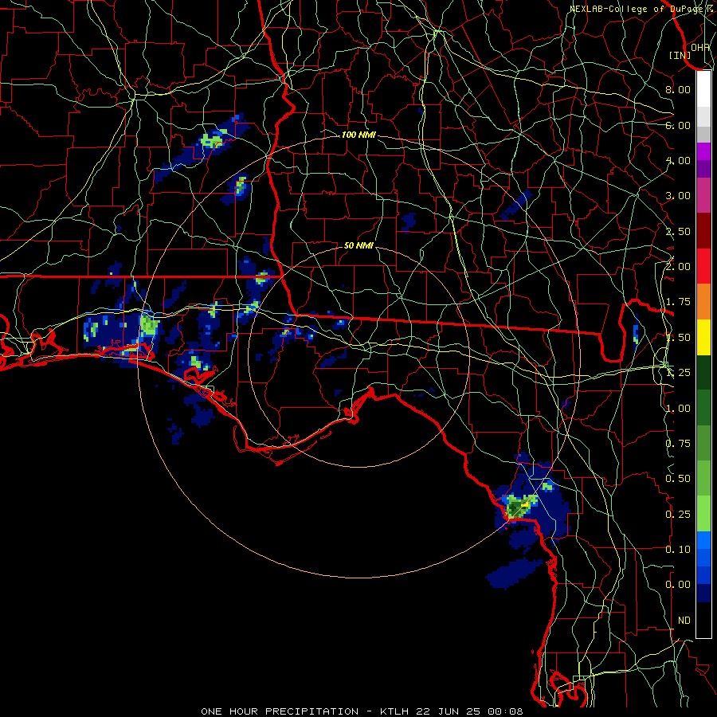Click the 0.25 legend value
This screenshot has height=717, width=717.
678,515
